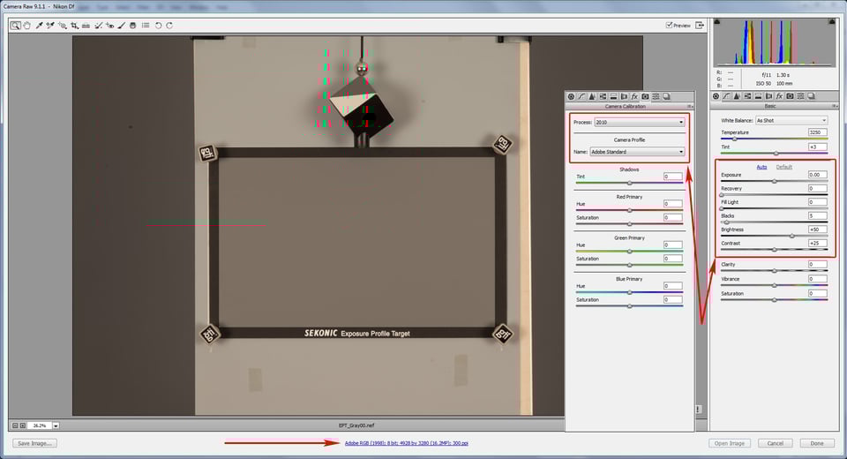The image size is (847, 459).
Task: Switch to Tone Curve tab in Camera Calibration panel
Action: tap(581, 96)
